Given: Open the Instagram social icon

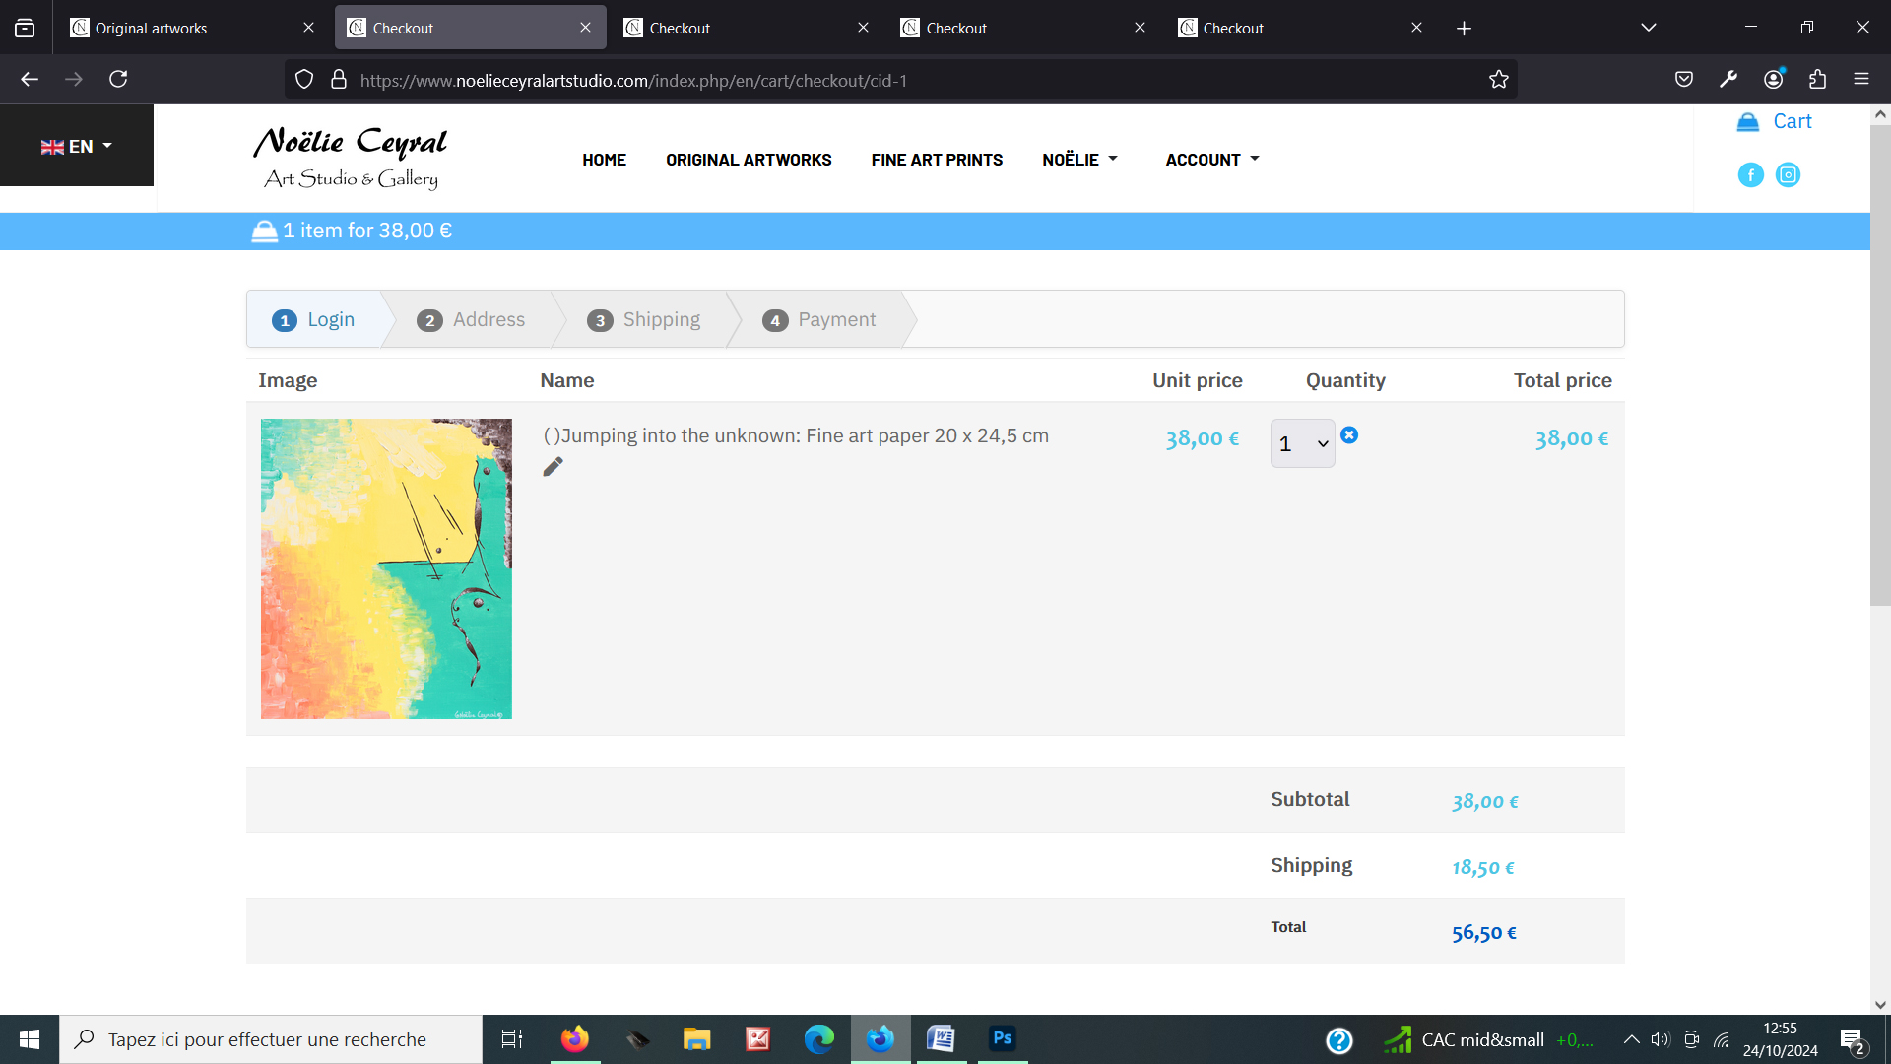Looking at the screenshot, I should point(1788,175).
